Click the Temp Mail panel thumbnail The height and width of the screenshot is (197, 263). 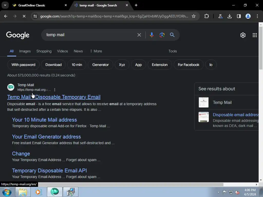(204, 102)
